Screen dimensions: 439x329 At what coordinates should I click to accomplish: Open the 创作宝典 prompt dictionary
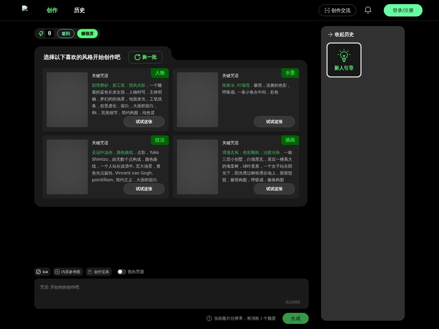[99, 272]
